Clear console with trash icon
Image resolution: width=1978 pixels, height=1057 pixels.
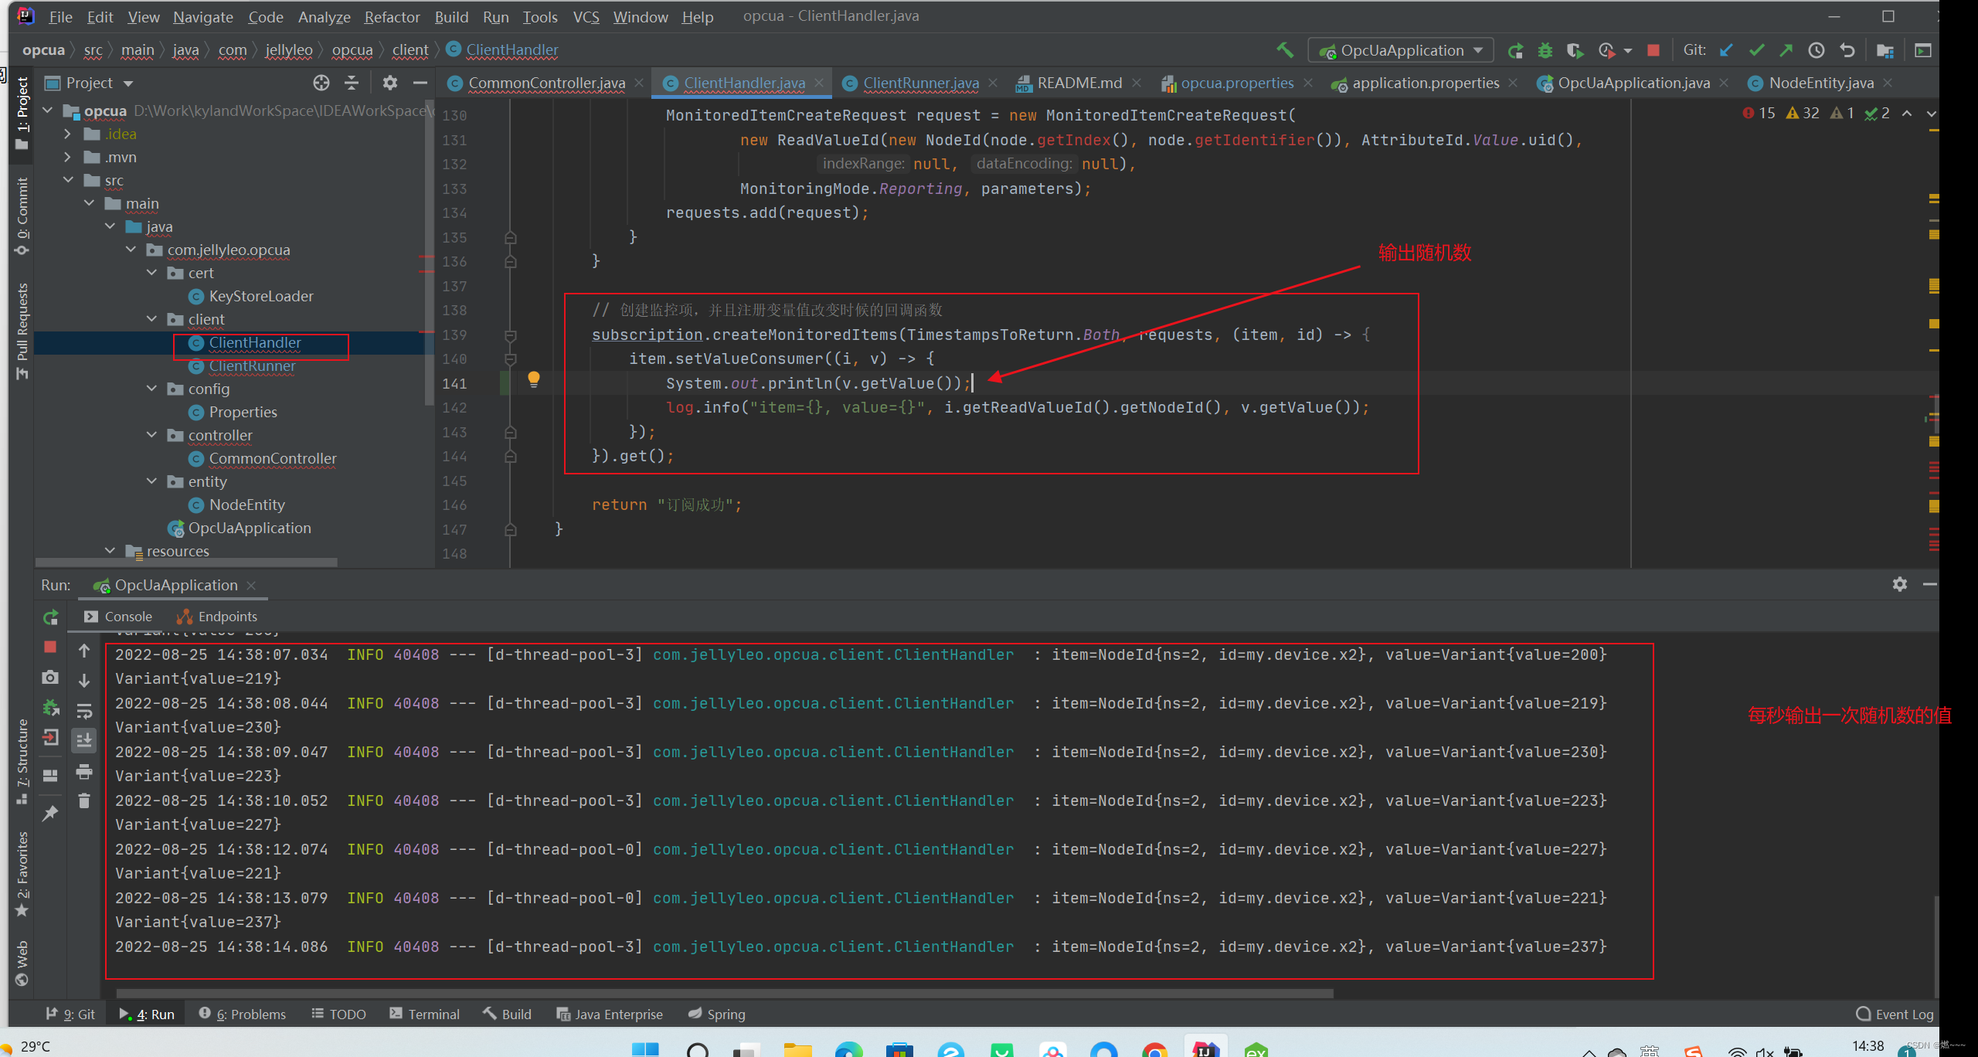[x=84, y=801]
